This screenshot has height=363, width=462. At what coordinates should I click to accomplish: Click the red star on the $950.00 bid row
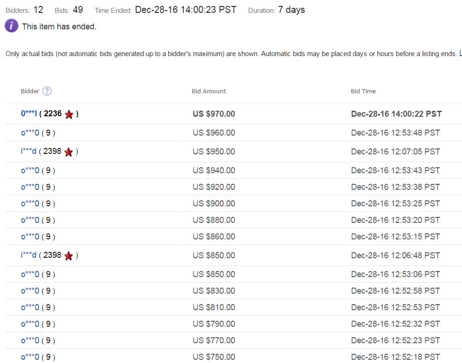[68, 152]
